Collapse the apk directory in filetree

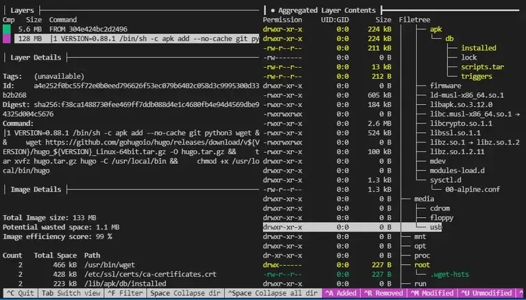pos(436,29)
